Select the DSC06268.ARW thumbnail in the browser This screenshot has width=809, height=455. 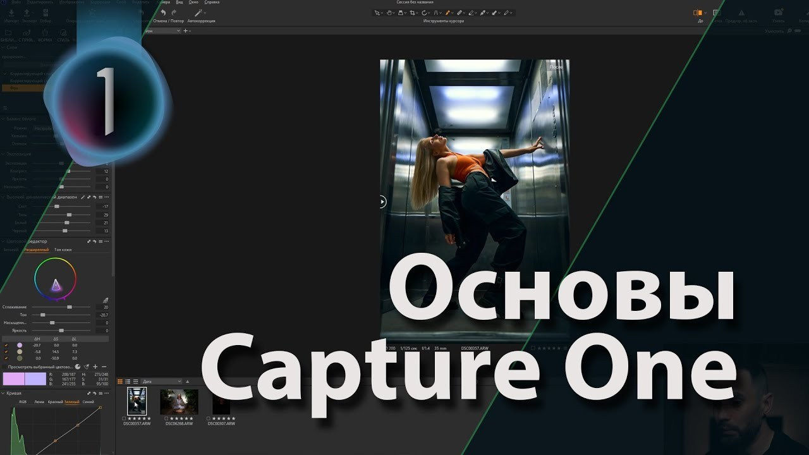(181, 401)
